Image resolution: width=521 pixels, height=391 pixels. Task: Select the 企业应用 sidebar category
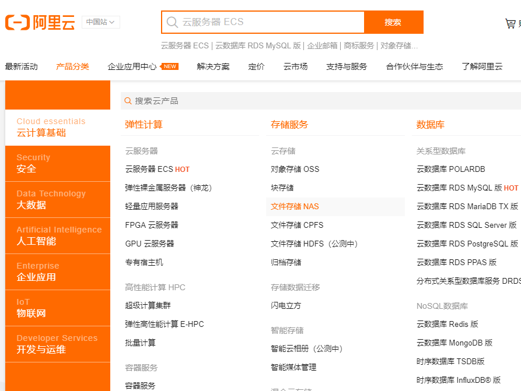(58, 272)
